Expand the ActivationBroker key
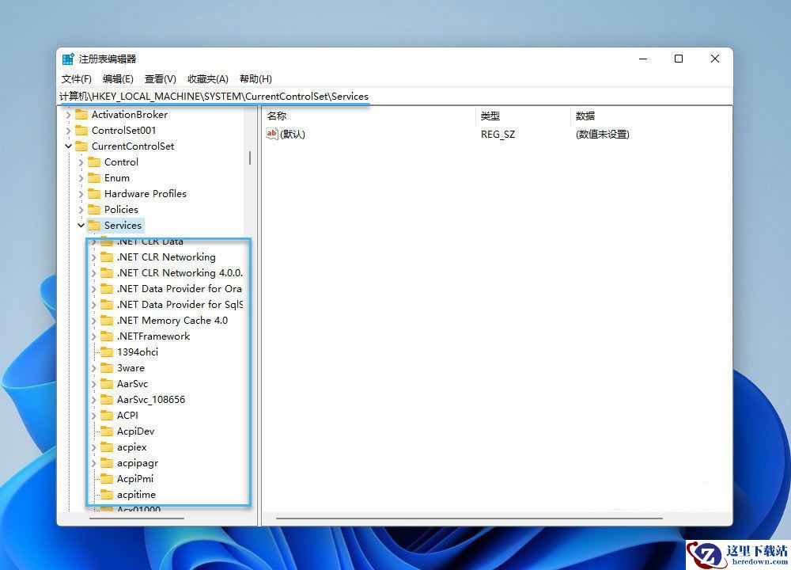Viewport: 791px width, 570px height. pyautogui.click(x=68, y=115)
